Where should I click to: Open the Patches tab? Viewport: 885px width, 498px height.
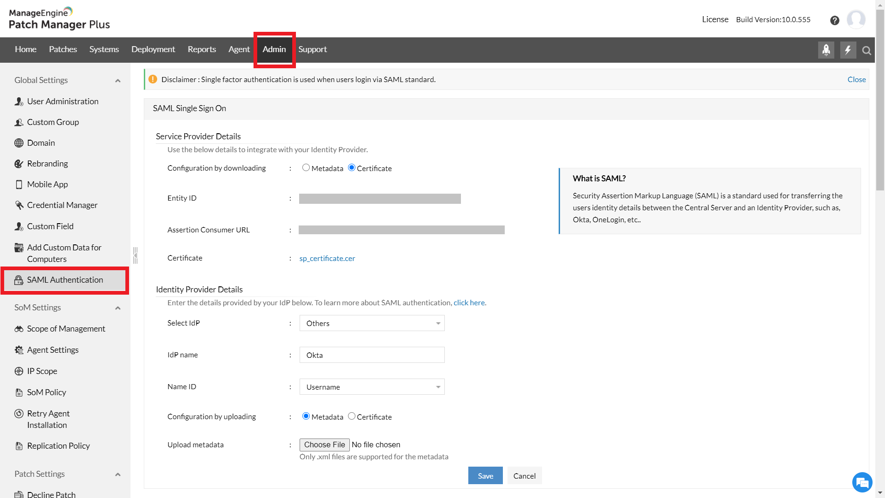[63, 49]
